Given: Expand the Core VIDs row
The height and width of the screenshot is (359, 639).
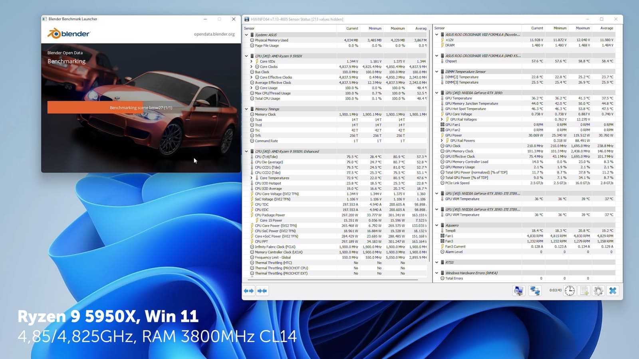Looking at the screenshot, I should [x=251, y=61].
